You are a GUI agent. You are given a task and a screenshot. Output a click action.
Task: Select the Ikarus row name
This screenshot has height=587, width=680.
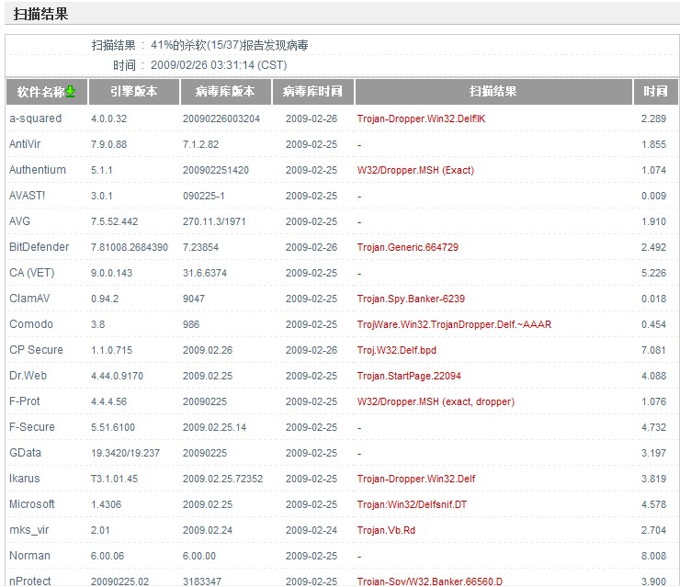click(x=24, y=479)
